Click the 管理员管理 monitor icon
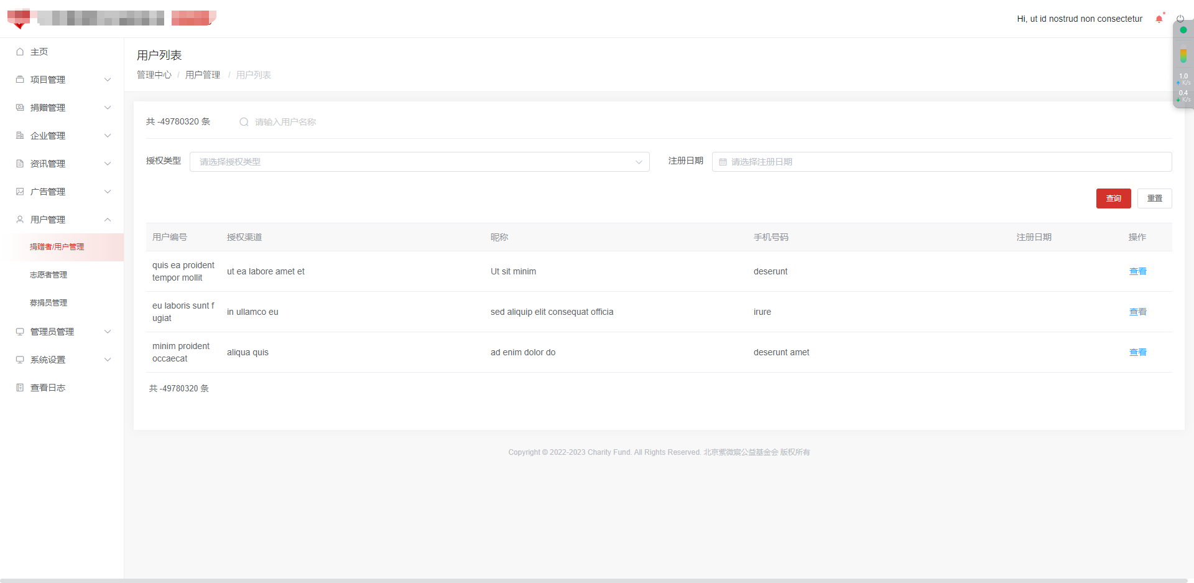Image resolution: width=1194 pixels, height=583 pixels. [20, 332]
